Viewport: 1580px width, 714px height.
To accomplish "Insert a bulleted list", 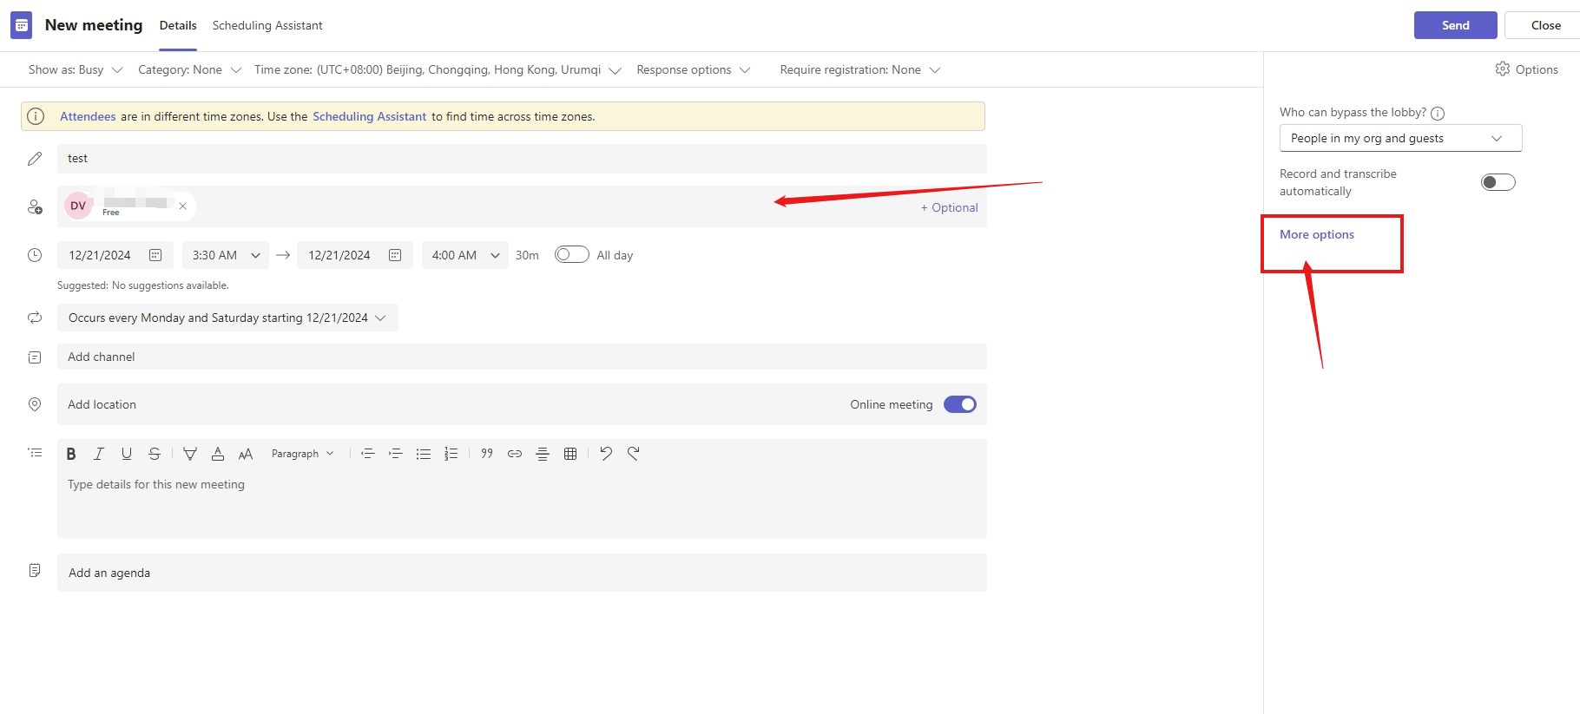I will [x=424, y=454].
